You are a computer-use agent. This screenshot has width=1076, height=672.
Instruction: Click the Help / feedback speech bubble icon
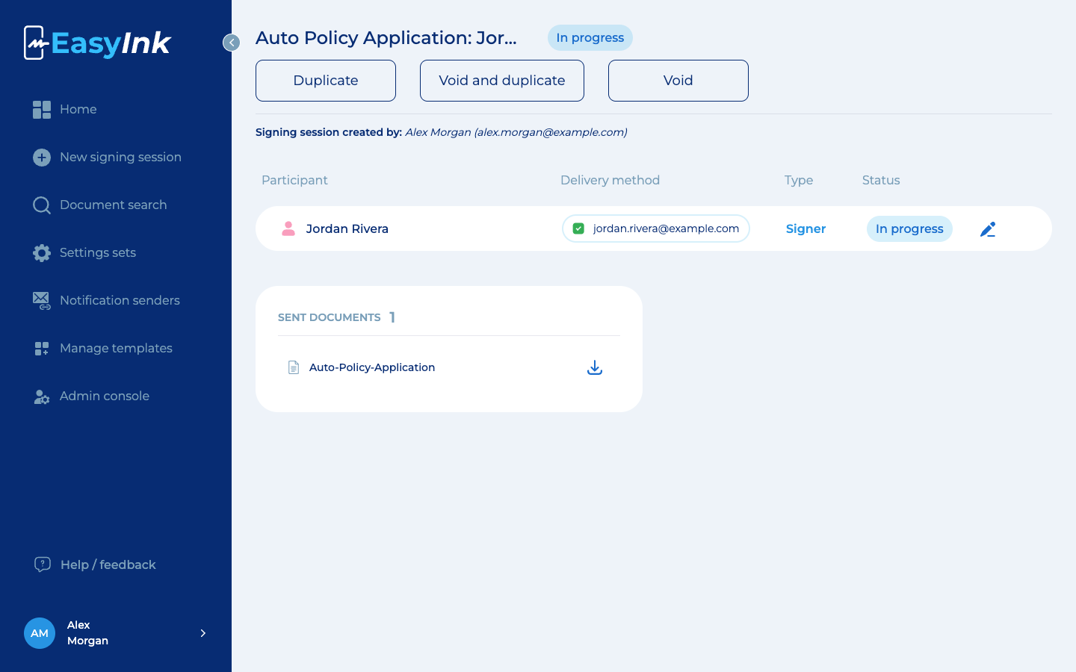pos(43,564)
